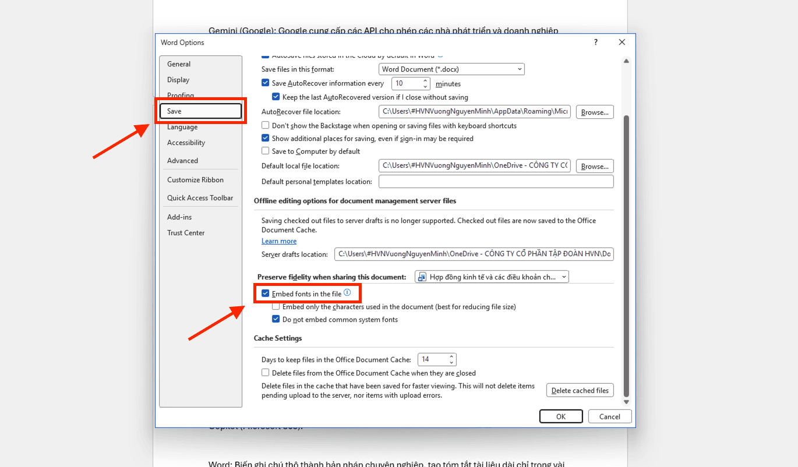
Task: Click the Learn more link
Action: 279,241
